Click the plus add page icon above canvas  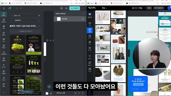[x=50, y=41]
